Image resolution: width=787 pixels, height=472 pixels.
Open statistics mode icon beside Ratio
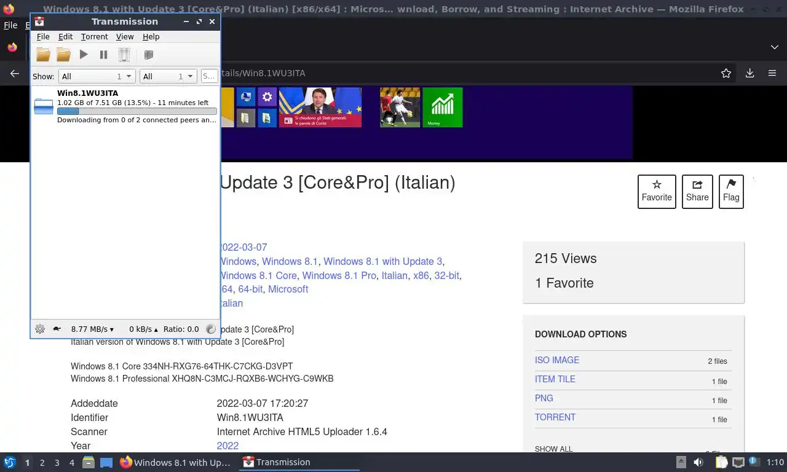211,329
